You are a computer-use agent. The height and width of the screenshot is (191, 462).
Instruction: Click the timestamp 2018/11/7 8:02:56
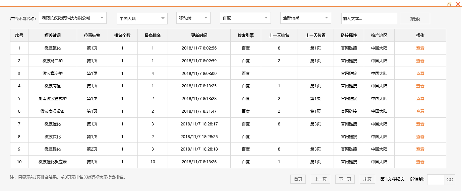[x=199, y=48]
